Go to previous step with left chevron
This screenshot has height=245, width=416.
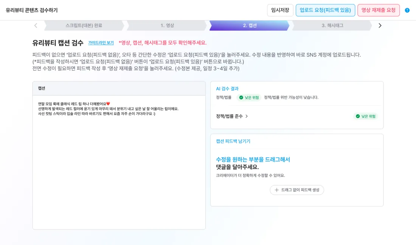coord(36,25)
